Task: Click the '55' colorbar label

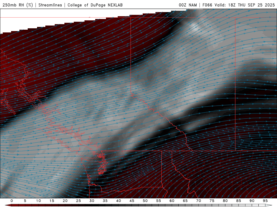Action: [x=159, y=201]
